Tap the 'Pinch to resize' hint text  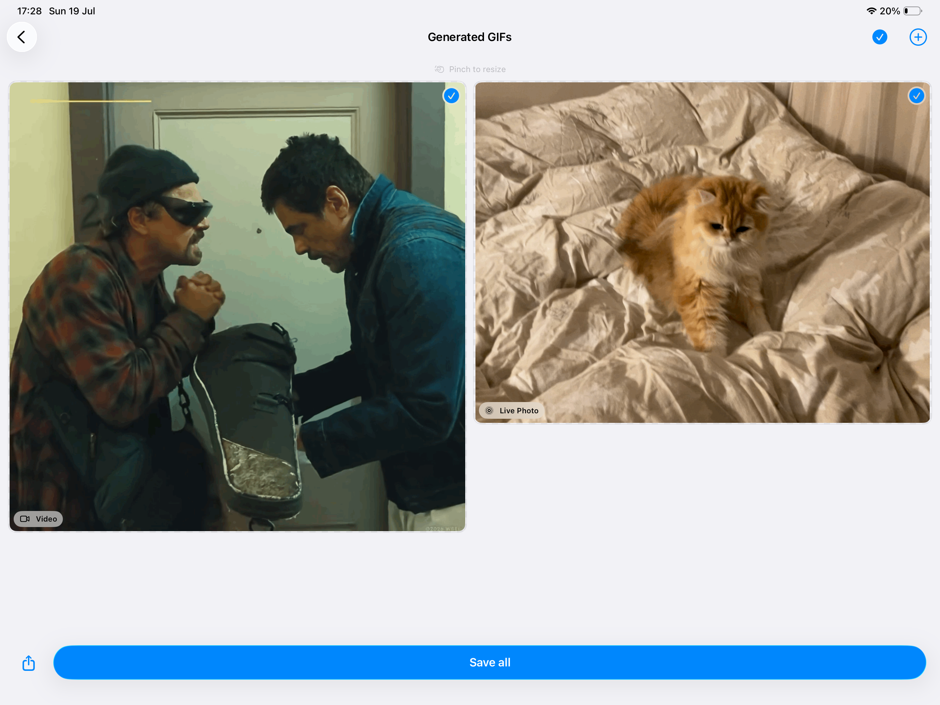click(477, 69)
